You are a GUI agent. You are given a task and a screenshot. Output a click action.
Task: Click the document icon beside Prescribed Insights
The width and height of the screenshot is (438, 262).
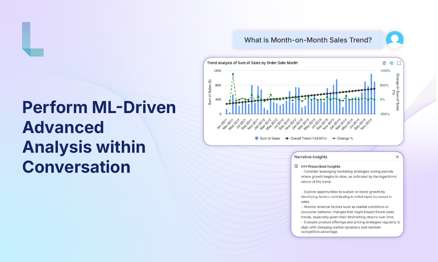click(x=296, y=166)
